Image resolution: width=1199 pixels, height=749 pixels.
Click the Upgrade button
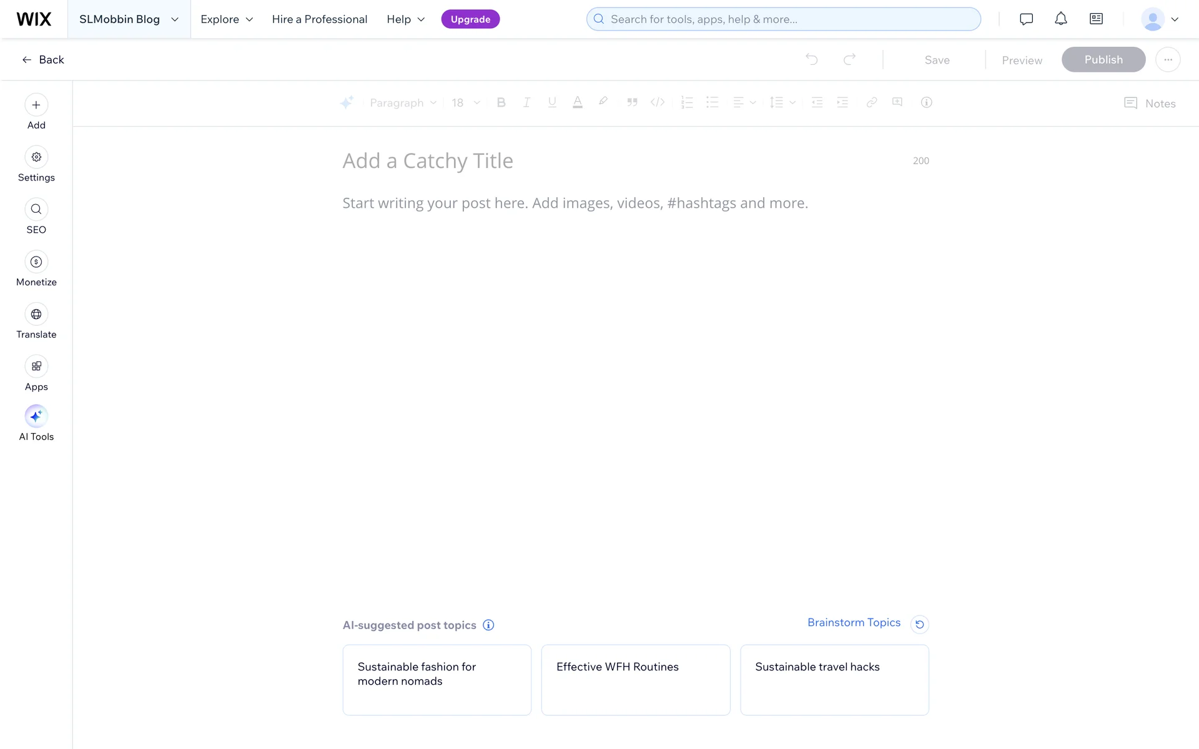tap(470, 19)
